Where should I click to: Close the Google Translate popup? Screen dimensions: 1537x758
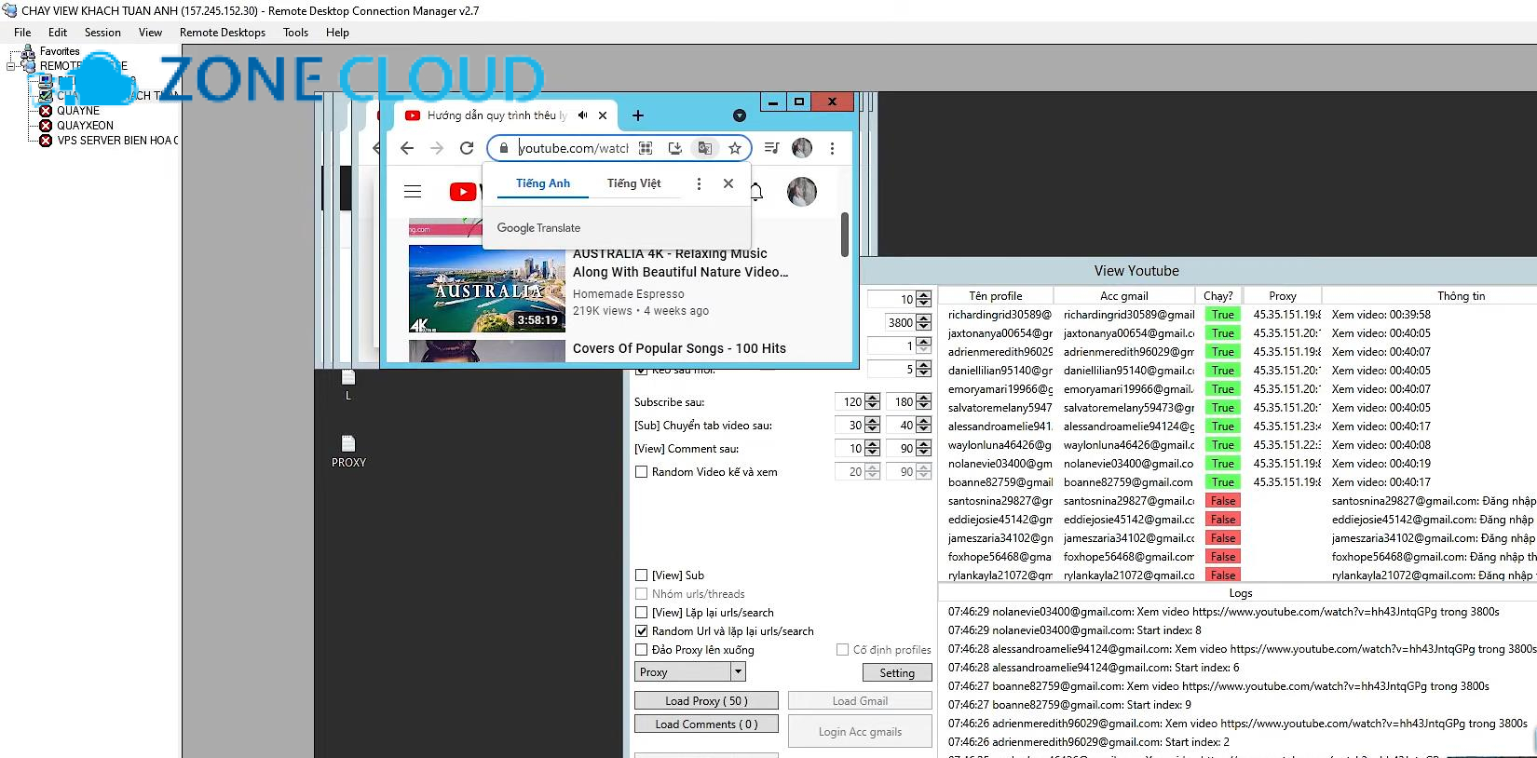click(x=728, y=184)
